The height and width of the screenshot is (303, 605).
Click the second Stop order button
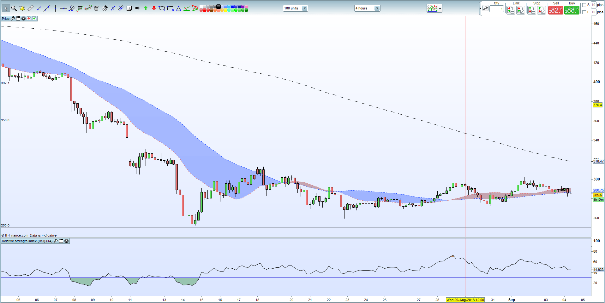click(541, 10)
